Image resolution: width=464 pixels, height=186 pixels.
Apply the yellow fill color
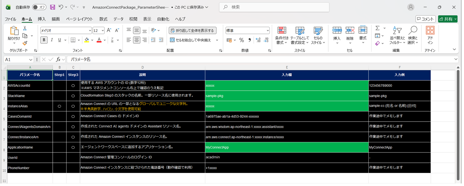tap(87, 40)
